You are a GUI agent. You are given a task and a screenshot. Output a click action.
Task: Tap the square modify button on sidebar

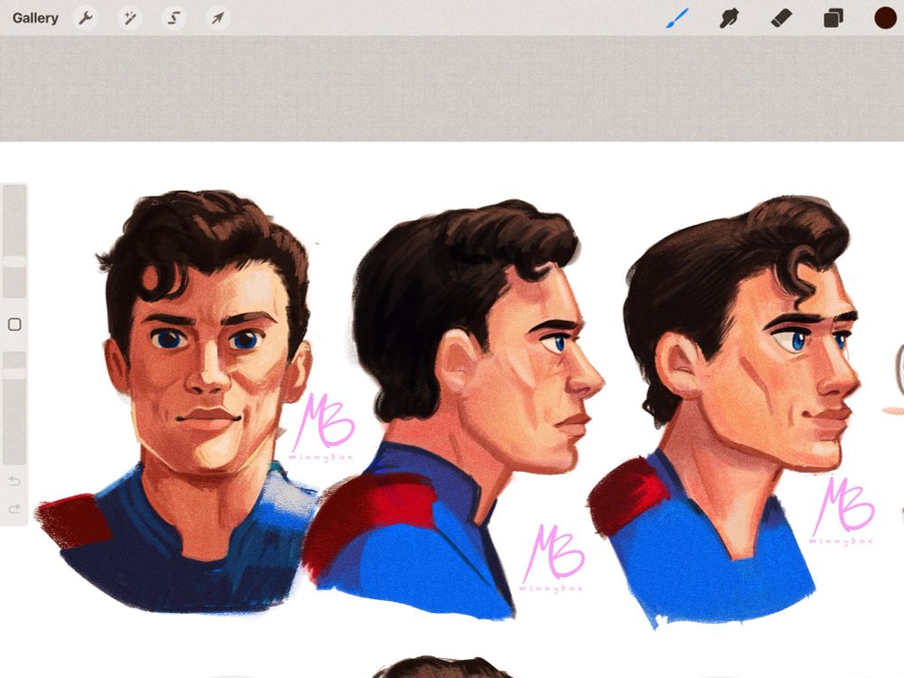14,324
